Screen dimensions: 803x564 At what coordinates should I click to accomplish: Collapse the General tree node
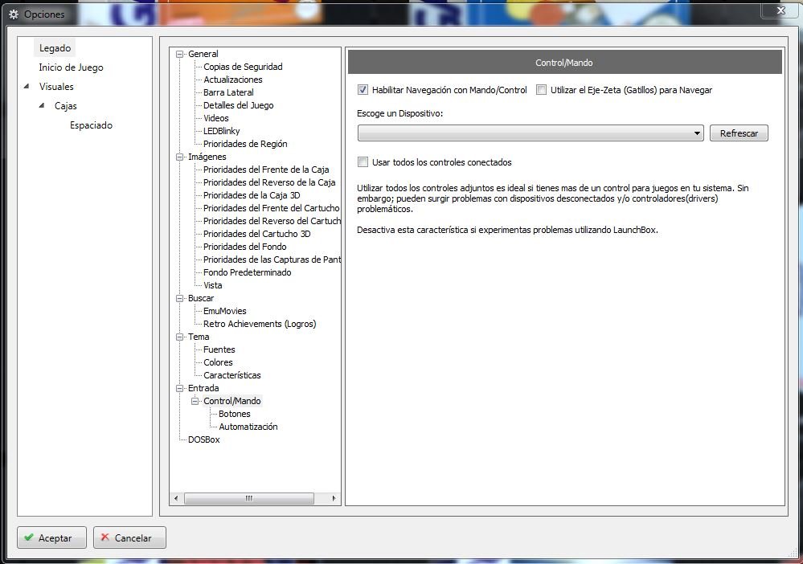(179, 54)
